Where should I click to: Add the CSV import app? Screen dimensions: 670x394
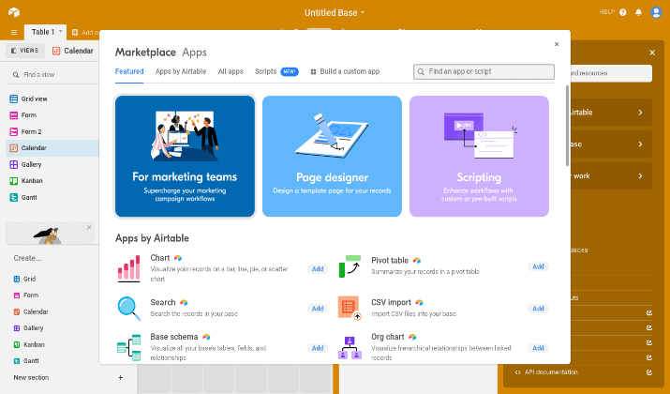coord(538,309)
